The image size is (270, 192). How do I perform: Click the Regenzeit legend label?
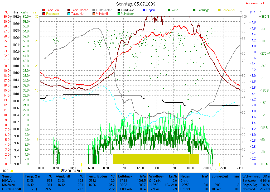(x=53, y=14)
